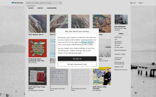Open the 2011 Demos Vol. II album cover
This screenshot has width=156, height=97.
[37, 24]
